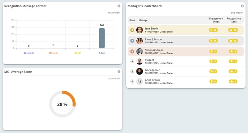Open Fiona Jensen manager name
Image resolution: width=248 pixels, height=133 pixels.
pyautogui.click(x=152, y=70)
